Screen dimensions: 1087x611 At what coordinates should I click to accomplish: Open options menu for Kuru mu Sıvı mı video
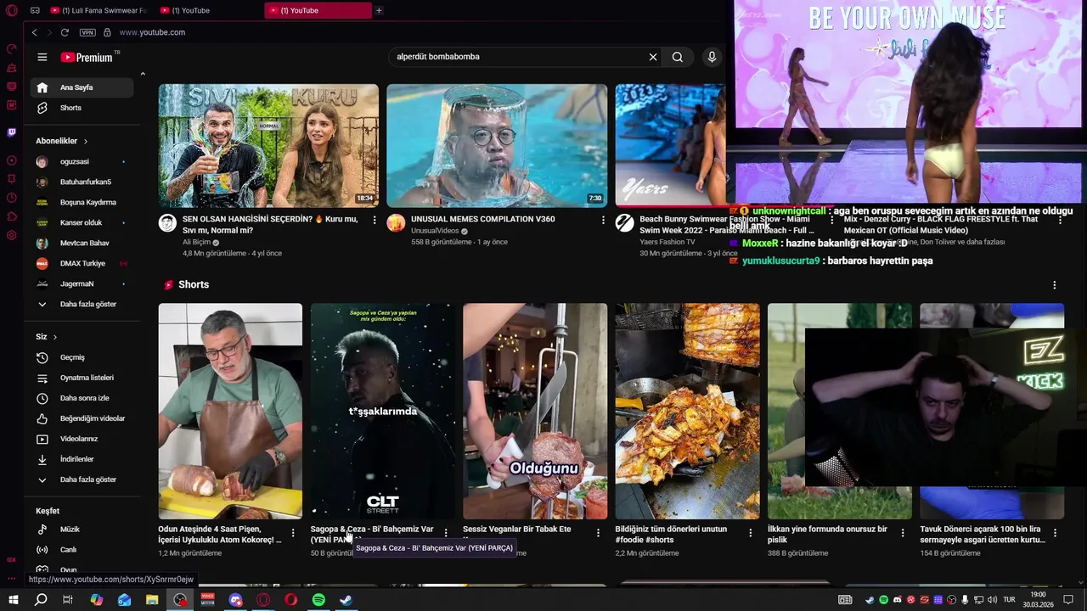tap(375, 220)
